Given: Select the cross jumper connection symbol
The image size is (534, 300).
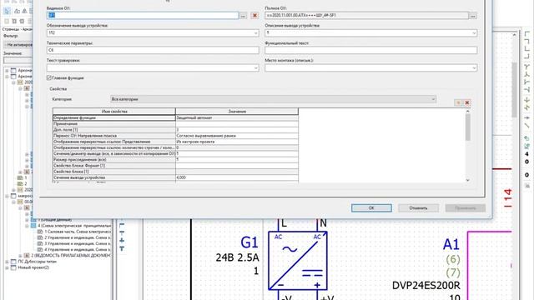Looking at the screenshot, I should coord(526,100).
